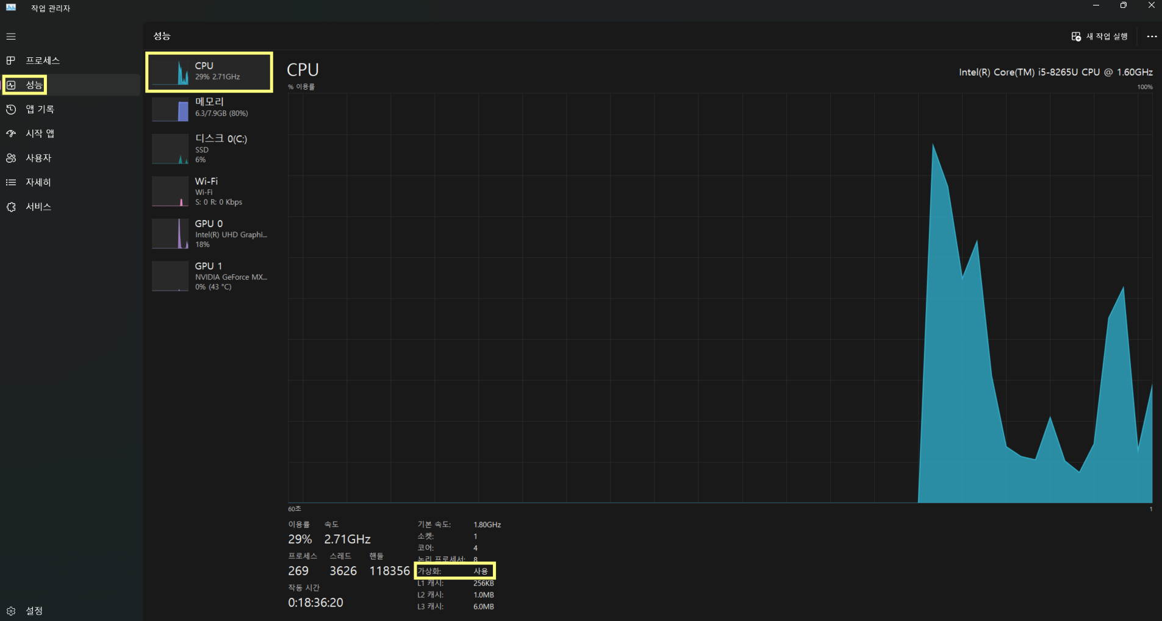
Task: Click the Wi-Fi mini graph thumbnail
Action: click(170, 191)
